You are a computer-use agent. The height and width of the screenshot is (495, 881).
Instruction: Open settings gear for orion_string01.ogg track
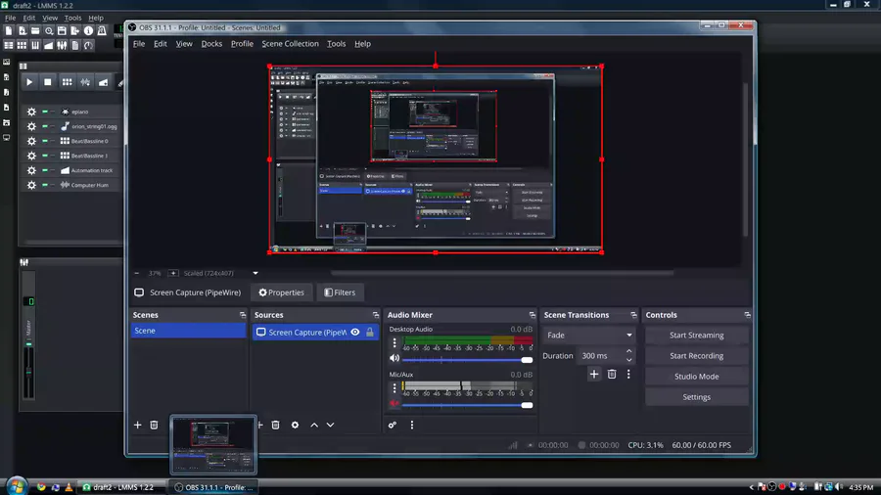[31, 126]
